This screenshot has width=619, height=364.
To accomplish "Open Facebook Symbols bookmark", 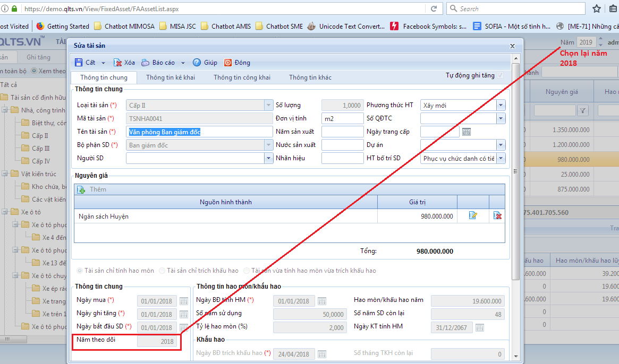I will pos(428,26).
